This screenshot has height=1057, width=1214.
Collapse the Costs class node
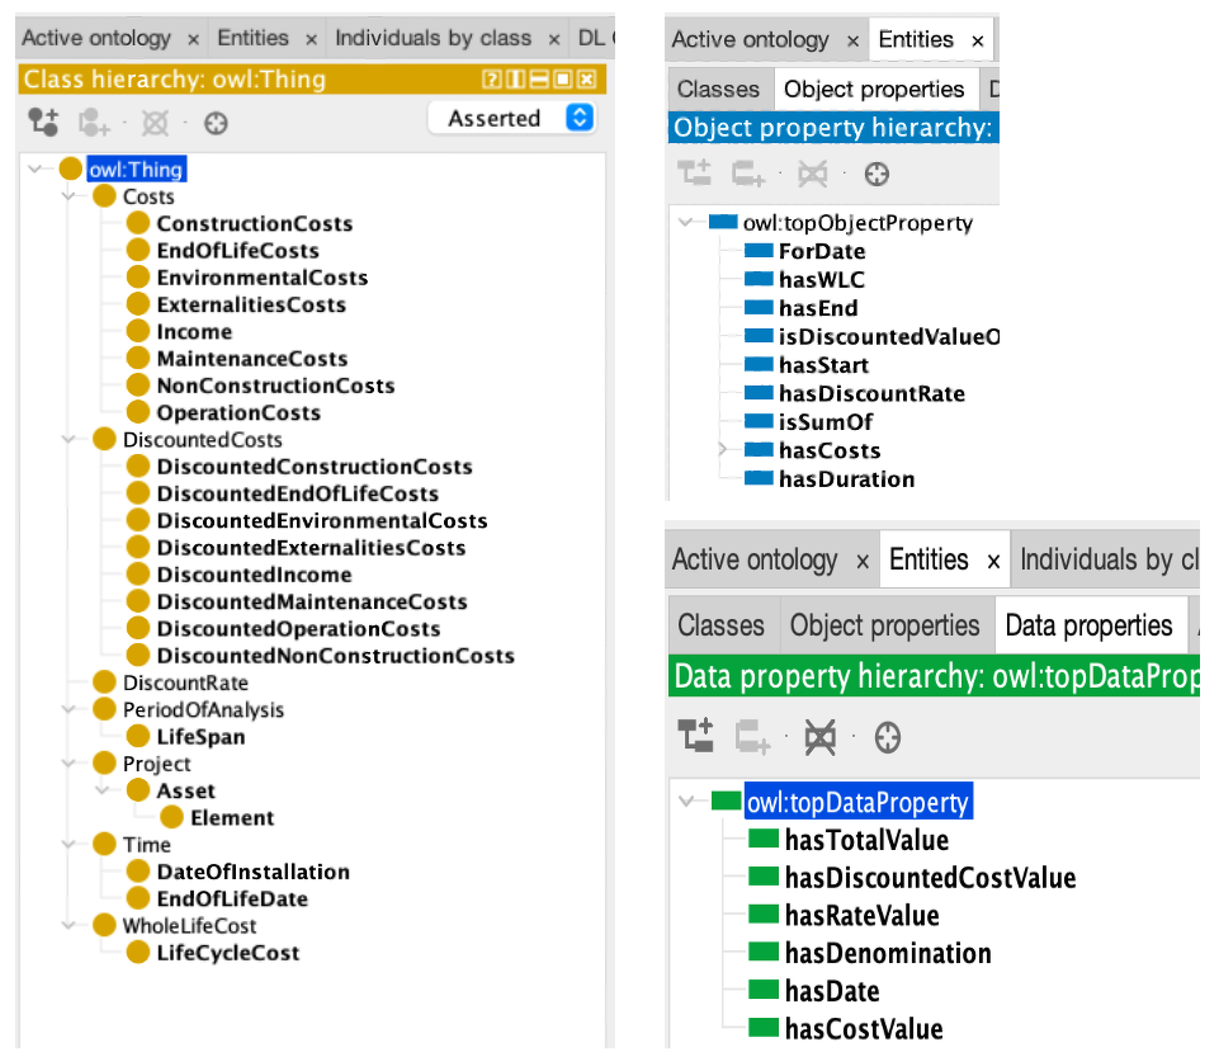click(69, 195)
